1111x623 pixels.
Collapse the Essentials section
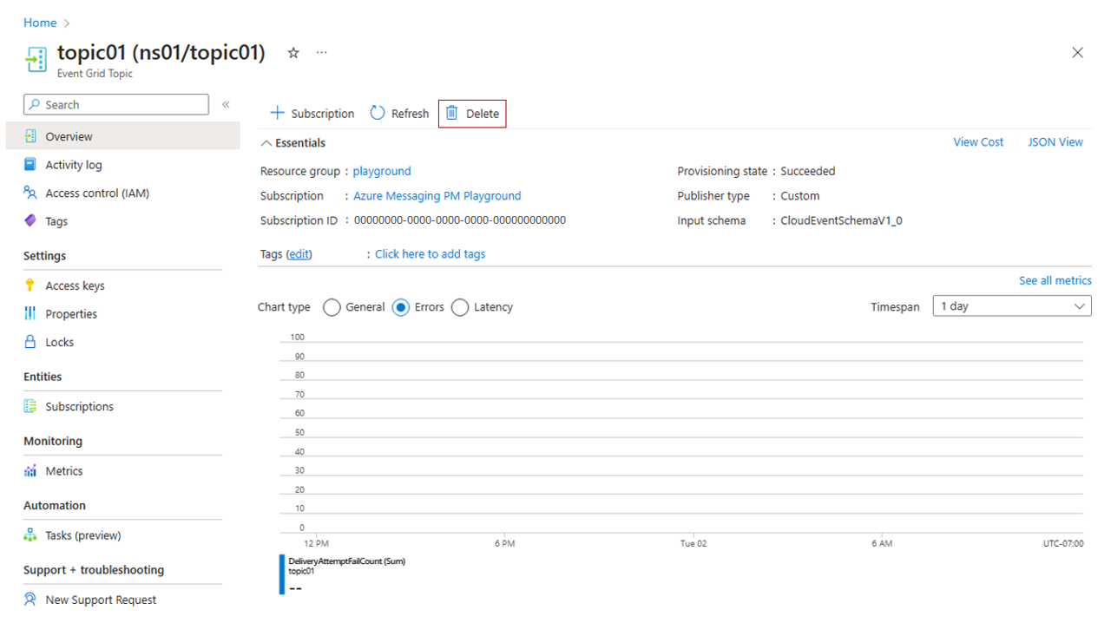[266, 142]
